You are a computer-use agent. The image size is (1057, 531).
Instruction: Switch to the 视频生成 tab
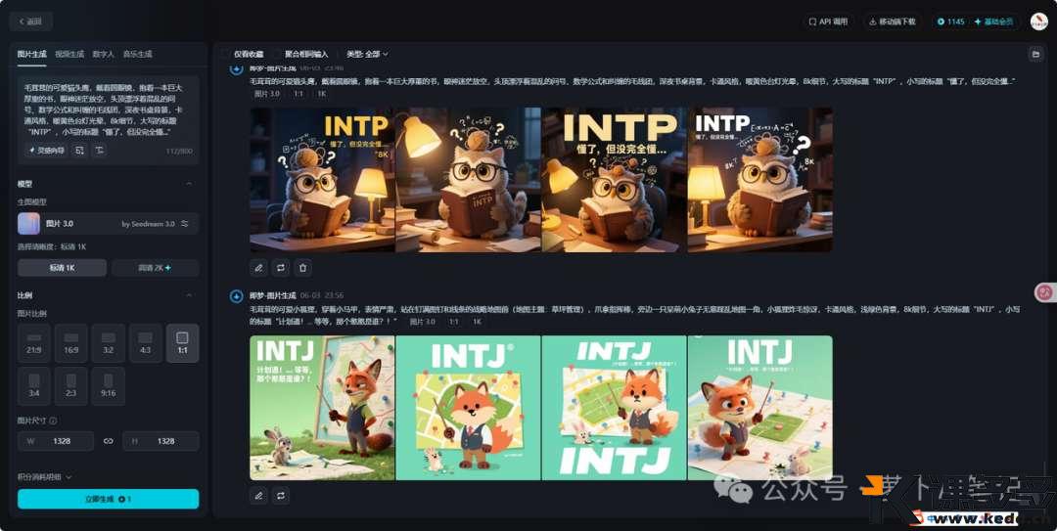click(x=69, y=54)
